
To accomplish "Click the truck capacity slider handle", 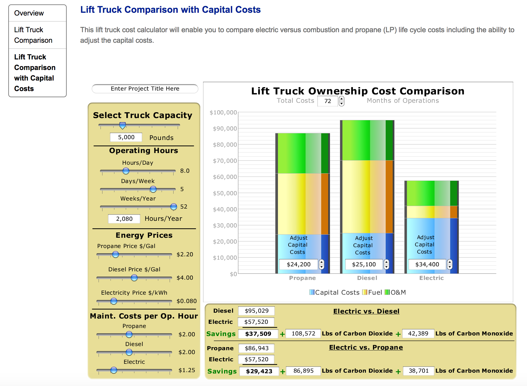I will pyautogui.click(x=122, y=126).
